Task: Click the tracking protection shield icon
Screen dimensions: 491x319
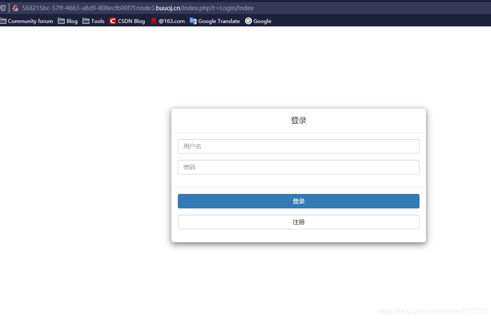Action: (x=3, y=8)
